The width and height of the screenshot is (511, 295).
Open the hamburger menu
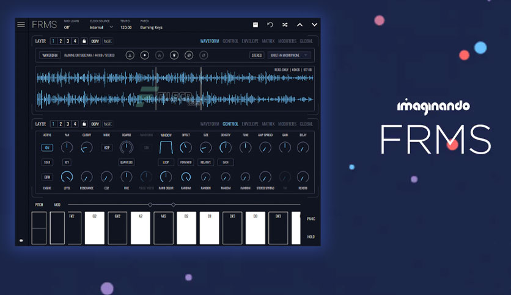point(21,24)
